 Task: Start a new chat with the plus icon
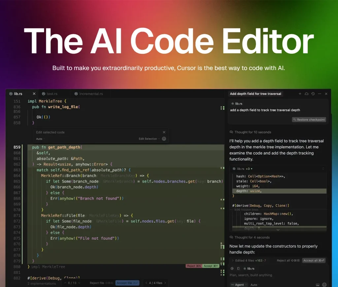tap(300, 94)
